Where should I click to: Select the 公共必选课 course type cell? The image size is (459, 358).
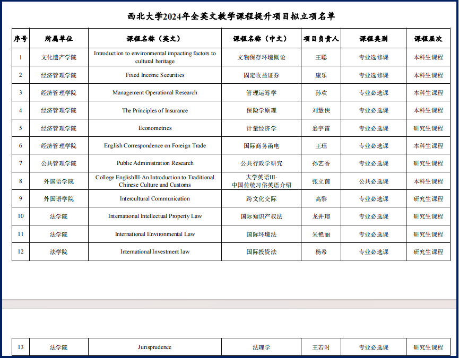(x=374, y=181)
